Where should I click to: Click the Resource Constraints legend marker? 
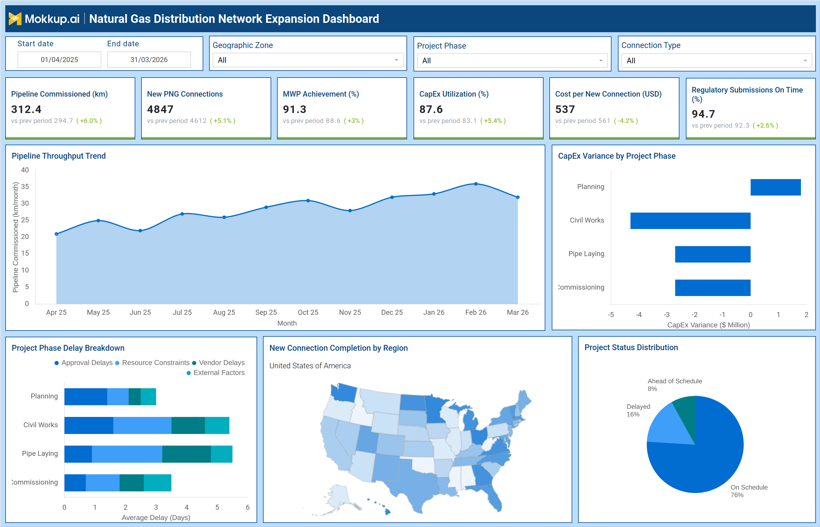point(117,363)
